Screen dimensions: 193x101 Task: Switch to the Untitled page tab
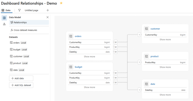(31, 10)
